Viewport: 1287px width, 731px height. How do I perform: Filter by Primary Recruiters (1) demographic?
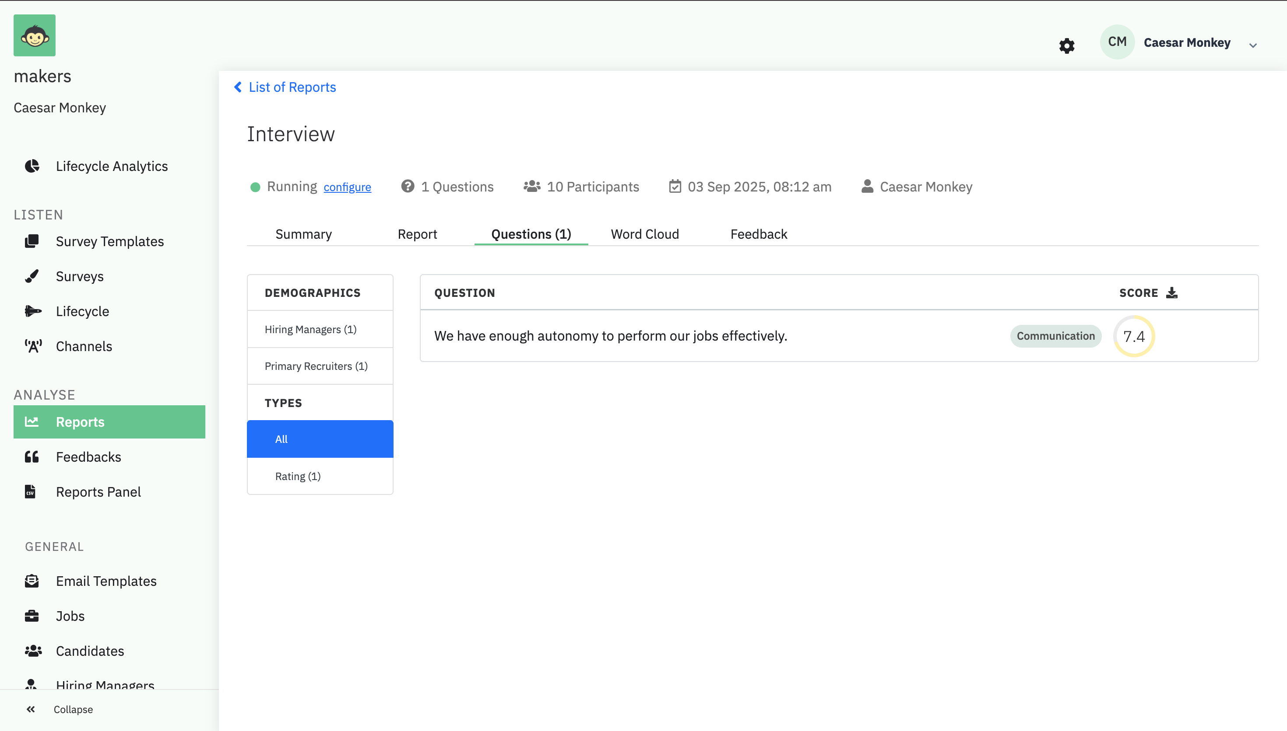pos(320,366)
